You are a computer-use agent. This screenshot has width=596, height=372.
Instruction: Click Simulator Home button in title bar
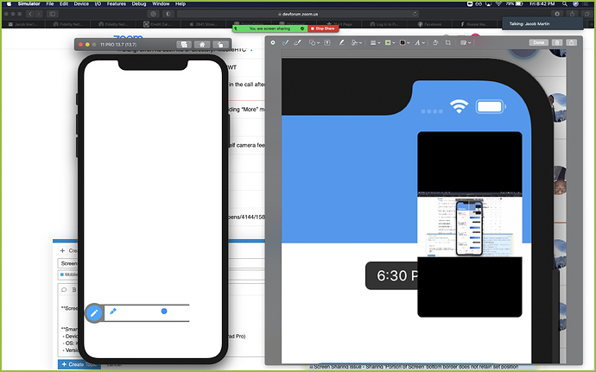(202, 45)
